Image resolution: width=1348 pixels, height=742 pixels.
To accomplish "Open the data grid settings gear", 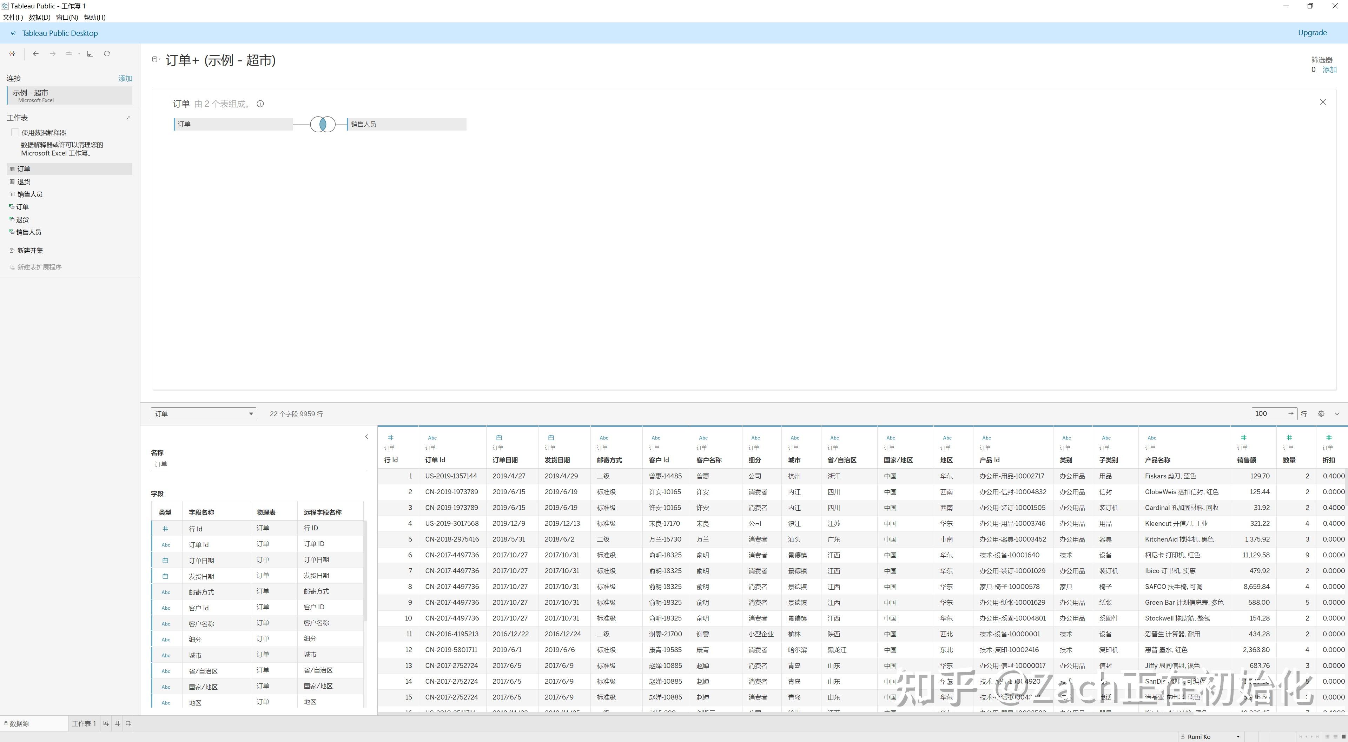I will [1321, 413].
